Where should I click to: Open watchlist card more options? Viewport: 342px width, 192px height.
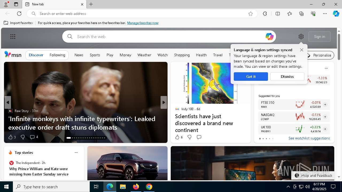click(x=326, y=68)
